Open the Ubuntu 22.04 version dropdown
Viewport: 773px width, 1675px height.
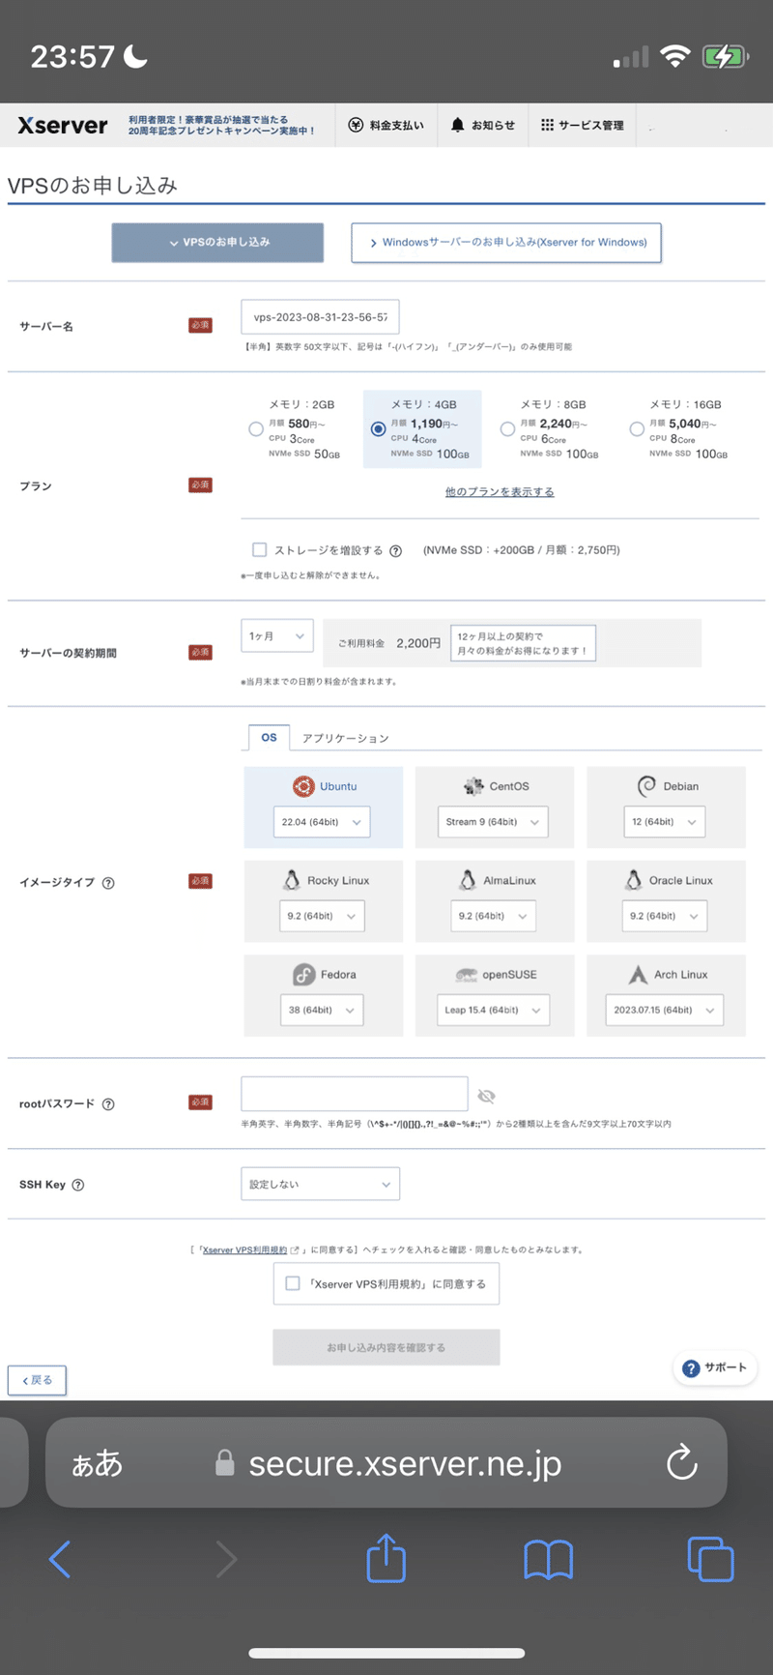[322, 822]
